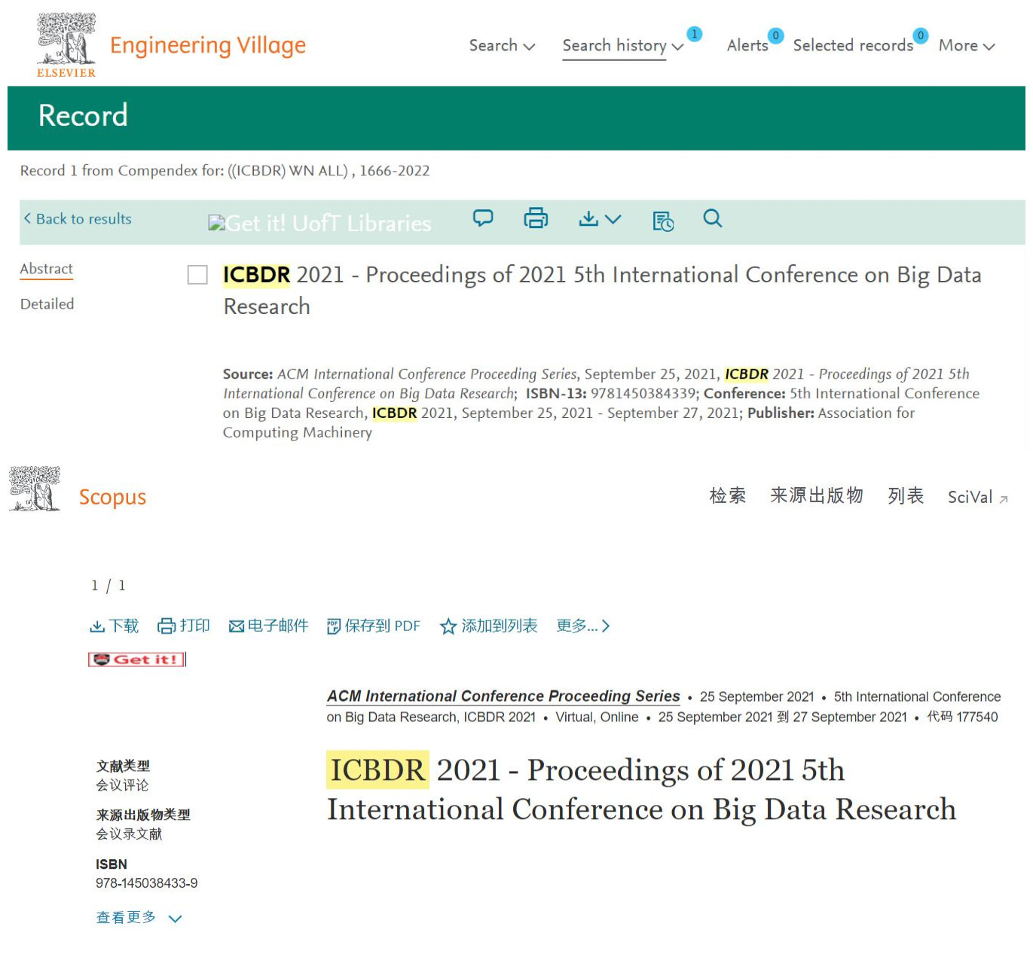The width and height of the screenshot is (1033, 966).
Task: Click the 下载 download button
Action: (115, 626)
